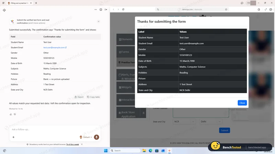Focus the 'Ask a follow-up' input

click(55, 129)
